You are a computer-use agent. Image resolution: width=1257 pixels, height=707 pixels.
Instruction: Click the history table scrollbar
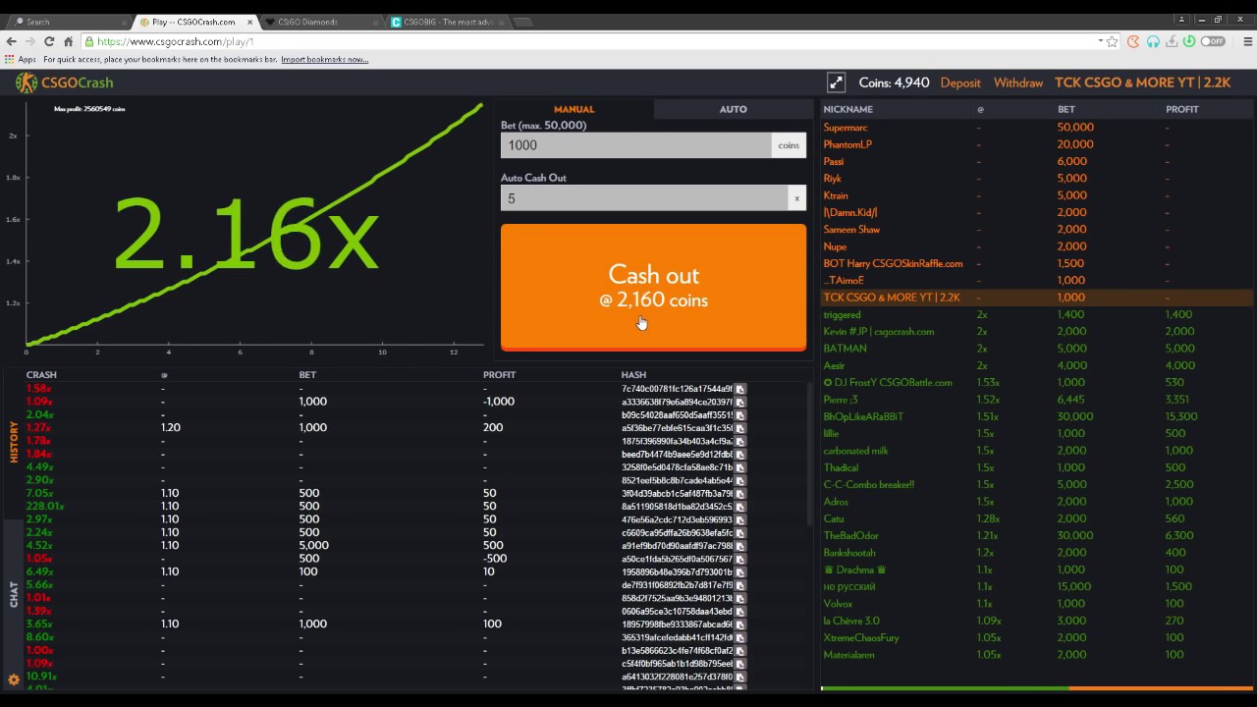tap(810, 452)
